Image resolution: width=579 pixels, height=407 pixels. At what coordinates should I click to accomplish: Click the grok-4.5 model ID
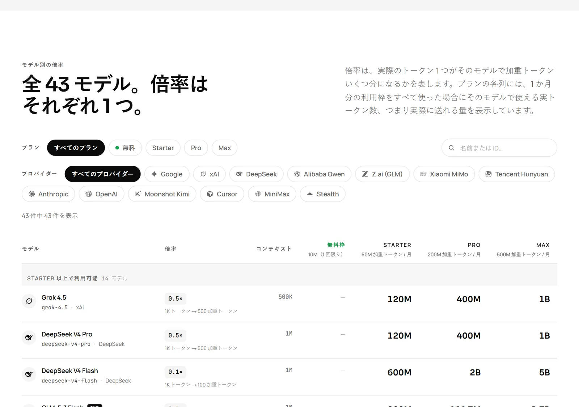(55, 308)
